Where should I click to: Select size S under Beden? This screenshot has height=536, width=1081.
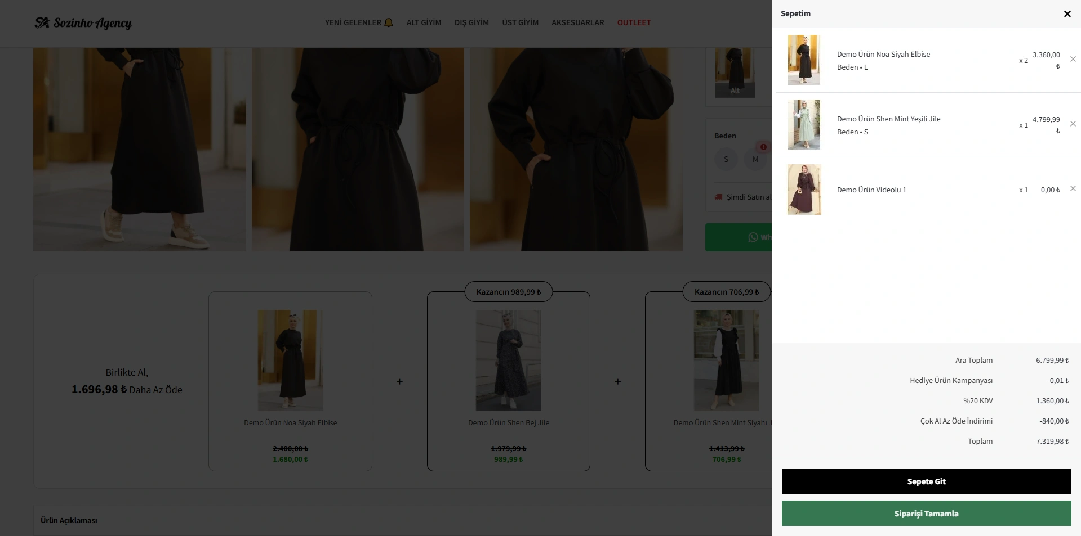[726, 160]
